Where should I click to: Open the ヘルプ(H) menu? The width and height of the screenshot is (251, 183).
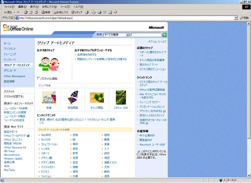click(78, 7)
